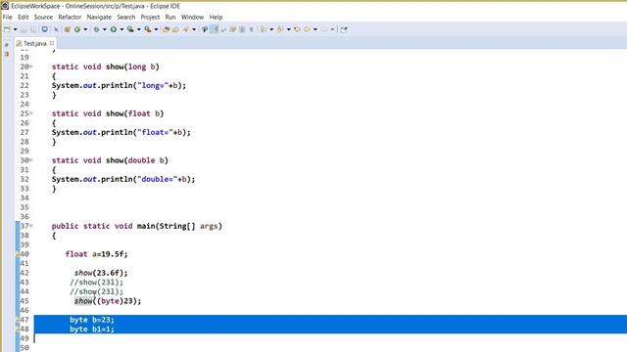Click the Java file icon on Test.java tab

pyautogui.click(x=19, y=43)
